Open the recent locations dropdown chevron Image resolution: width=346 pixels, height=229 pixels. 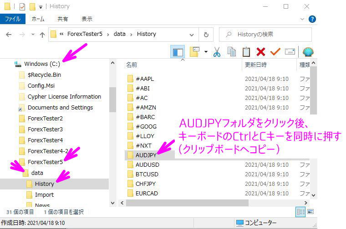33,35
